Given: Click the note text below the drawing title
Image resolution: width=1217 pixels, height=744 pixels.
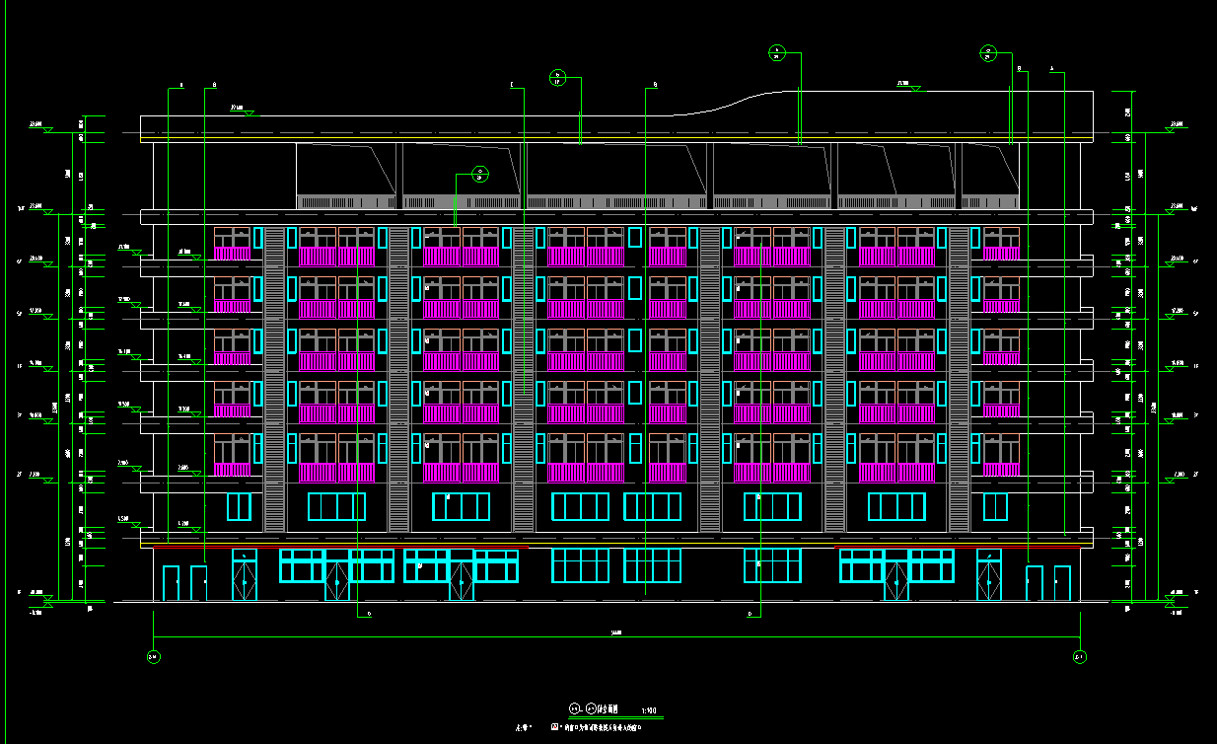Looking at the screenshot, I should [x=600, y=727].
